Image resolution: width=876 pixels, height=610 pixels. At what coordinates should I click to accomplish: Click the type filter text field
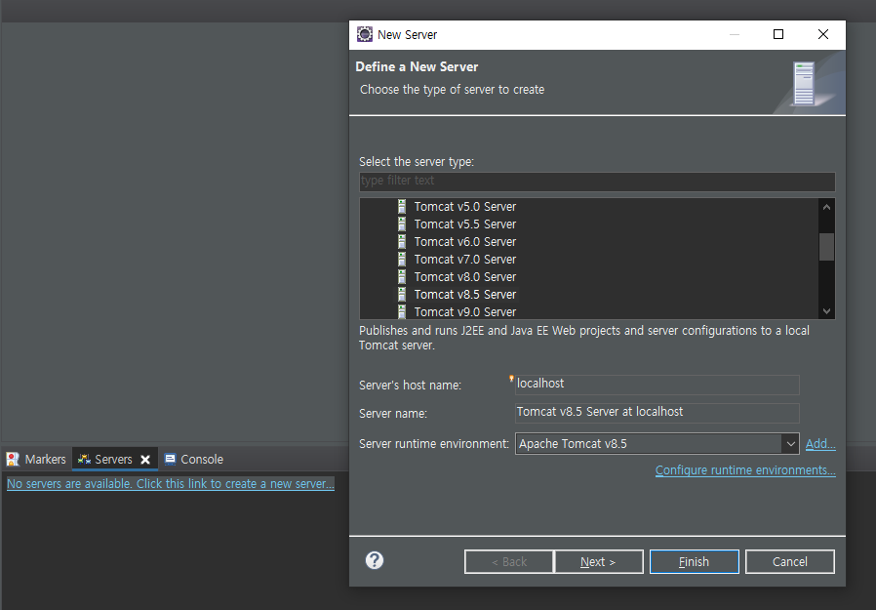597,182
